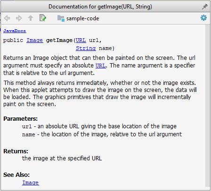211x191 pixels.
Task: Open Image link under See Also
Action: pyautogui.click(x=31, y=183)
